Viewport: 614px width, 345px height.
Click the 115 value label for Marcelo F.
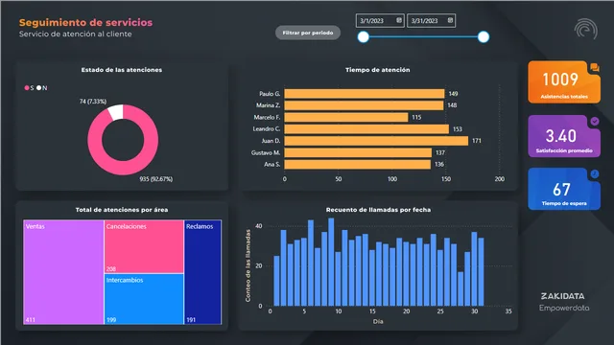click(x=416, y=117)
